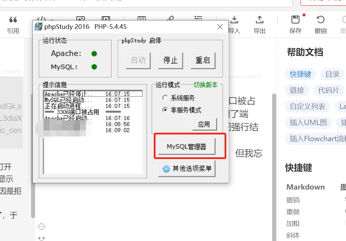Click the phpStudy app icon in title bar

[38, 27]
